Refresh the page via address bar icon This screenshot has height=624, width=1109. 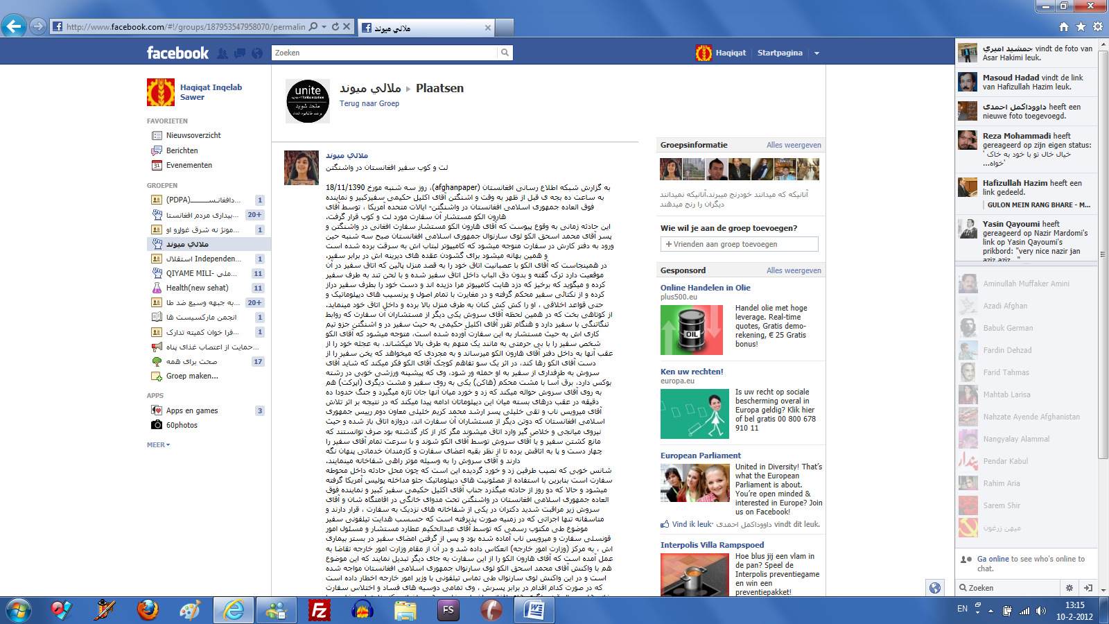coord(335,26)
